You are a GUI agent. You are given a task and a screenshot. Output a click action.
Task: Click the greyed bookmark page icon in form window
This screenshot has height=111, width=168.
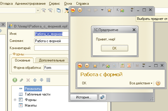[x=114, y=66]
